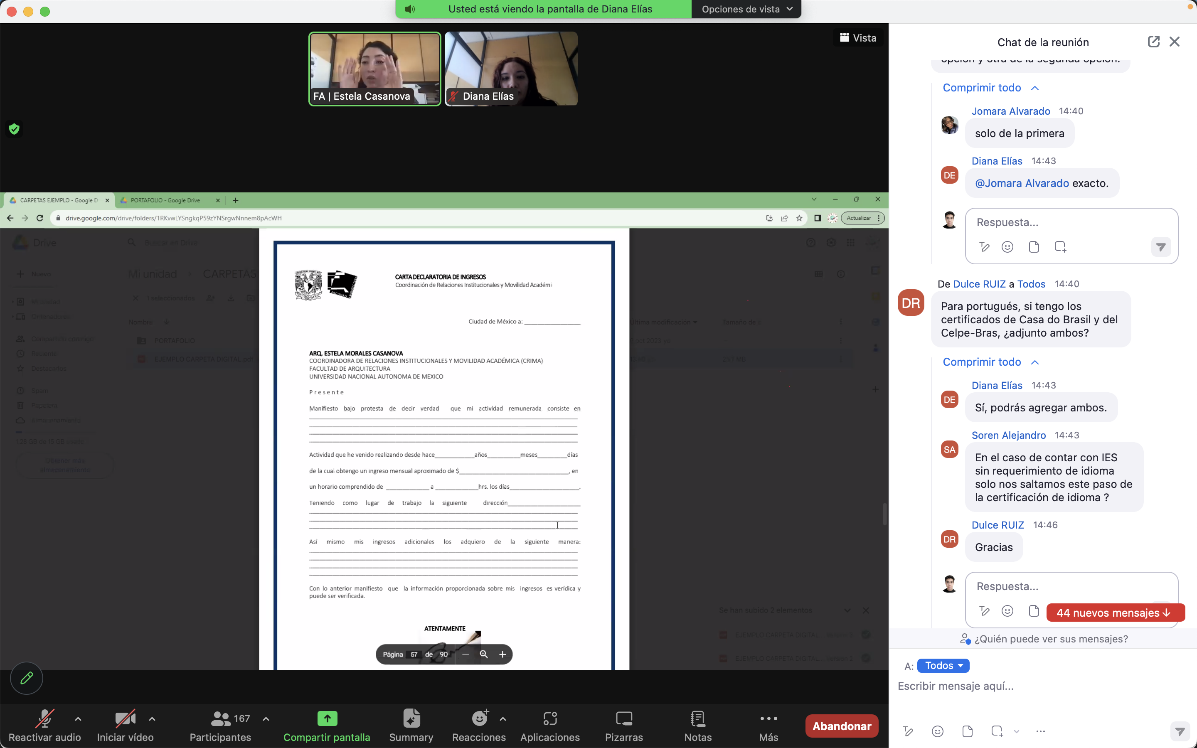The width and height of the screenshot is (1197, 748).
Task: Collapse Dulce RUIZ thread with Comprimir todo
Action: click(982, 362)
